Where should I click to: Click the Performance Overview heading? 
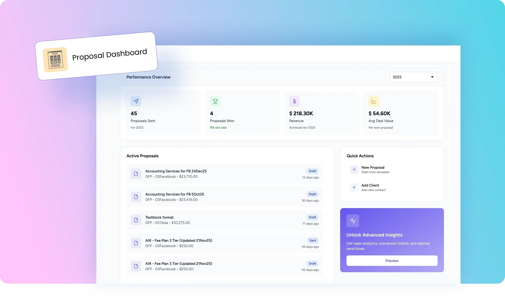(148, 77)
